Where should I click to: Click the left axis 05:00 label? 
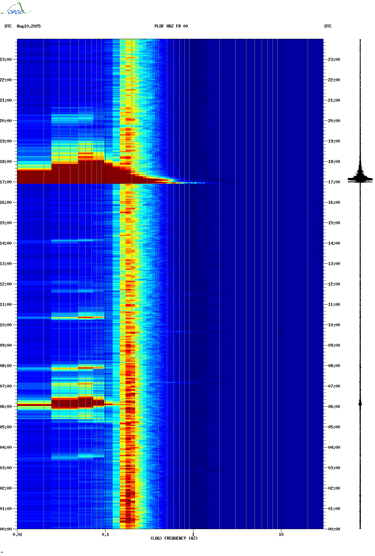tap(6, 427)
